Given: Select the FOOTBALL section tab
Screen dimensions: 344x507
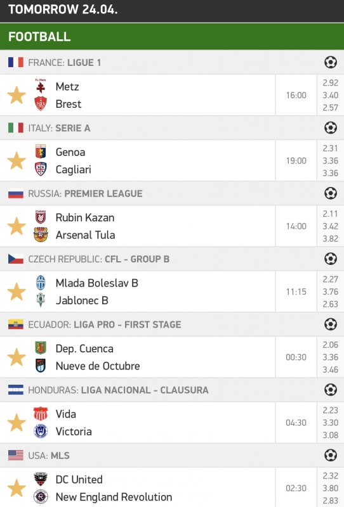Looking at the screenshot, I should point(172,36).
